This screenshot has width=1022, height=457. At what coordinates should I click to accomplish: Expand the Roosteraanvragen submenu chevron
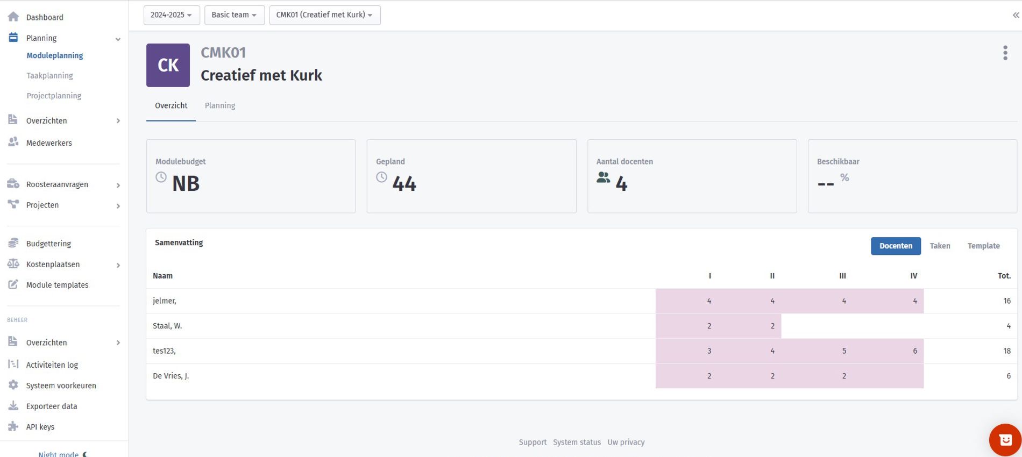(x=118, y=185)
